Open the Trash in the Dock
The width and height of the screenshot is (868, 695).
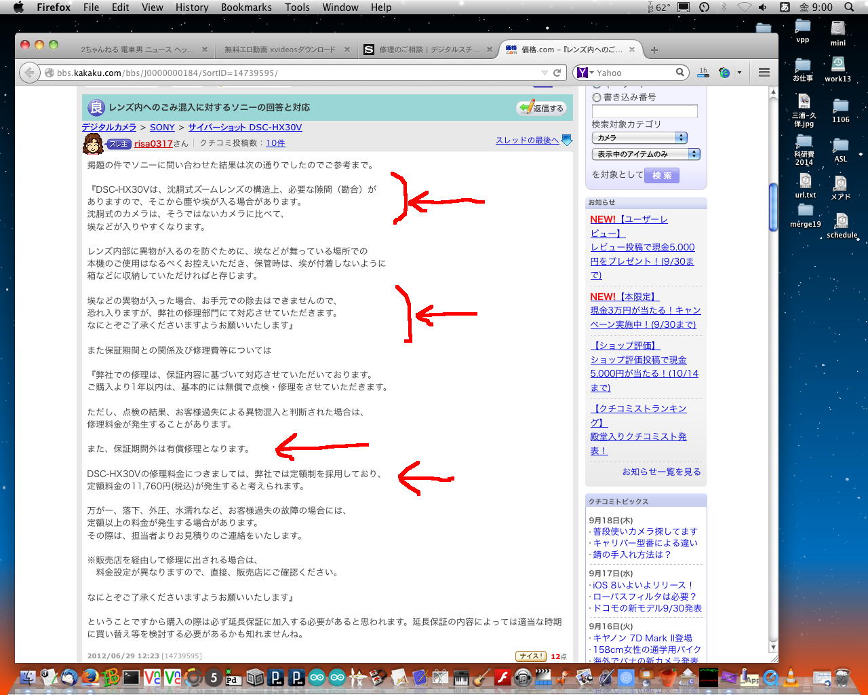pyautogui.click(x=842, y=677)
